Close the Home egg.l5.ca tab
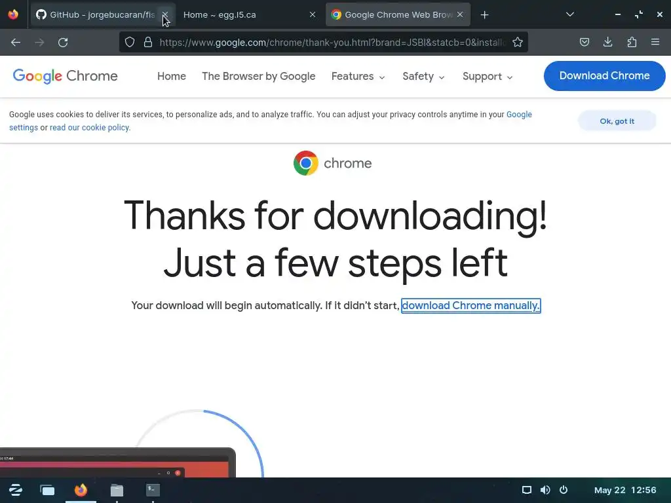The height and width of the screenshot is (503, 671). [313, 14]
